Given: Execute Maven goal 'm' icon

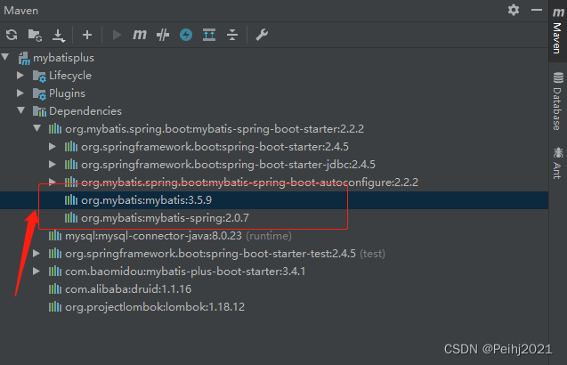Looking at the screenshot, I should (140, 35).
